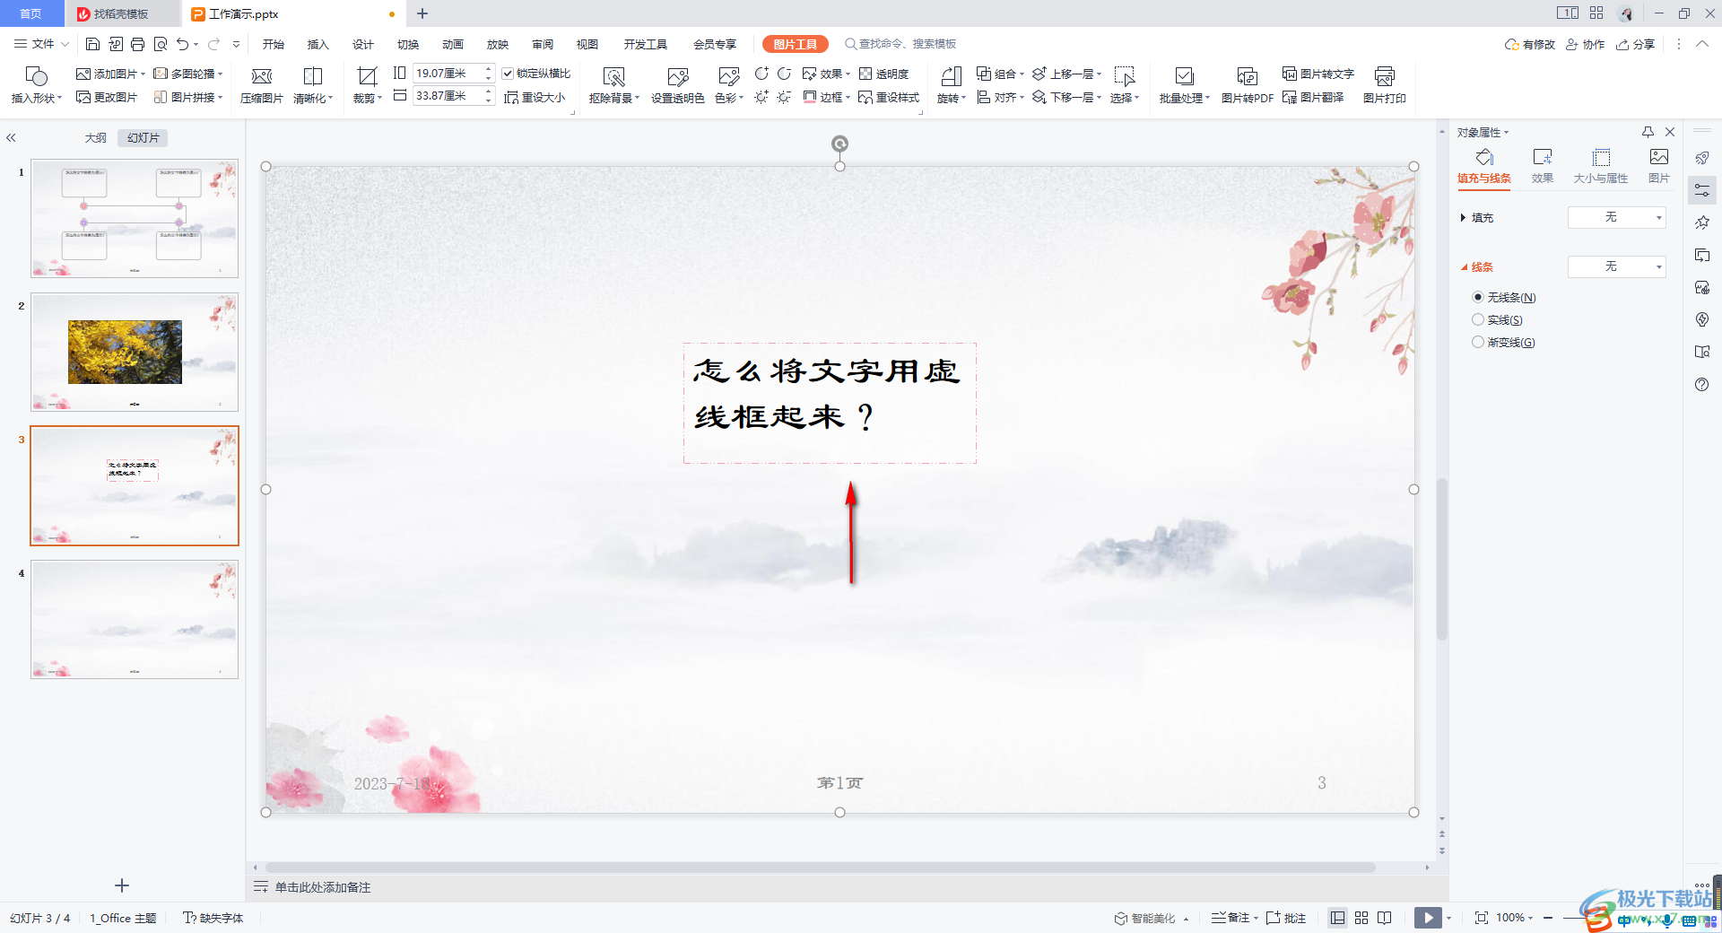Click the picture height input field
The height and width of the screenshot is (933, 1722).
[x=448, y=74]
